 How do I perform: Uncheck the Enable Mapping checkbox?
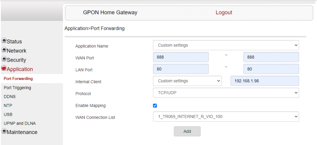(155, 106)
